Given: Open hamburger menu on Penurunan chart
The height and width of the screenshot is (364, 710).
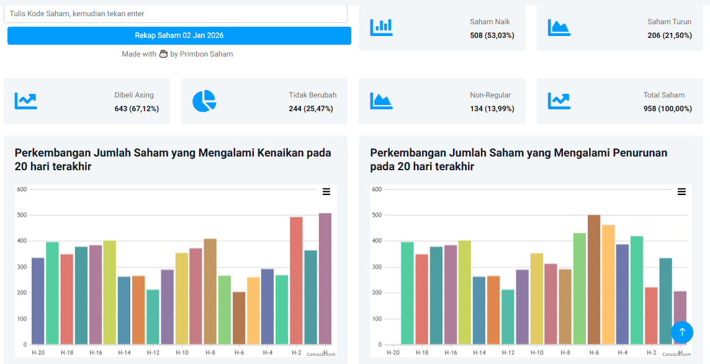Looking at the screenshot, I should 681,192.
